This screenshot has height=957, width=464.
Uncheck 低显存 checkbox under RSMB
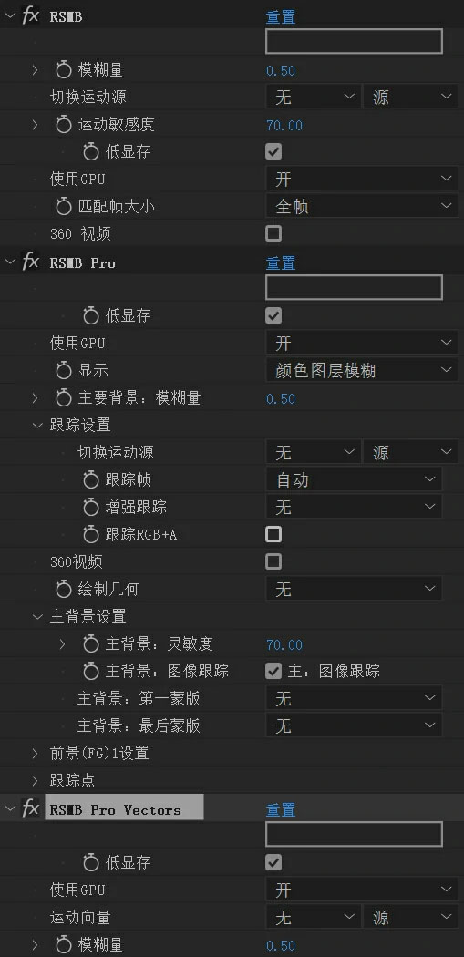273,151
